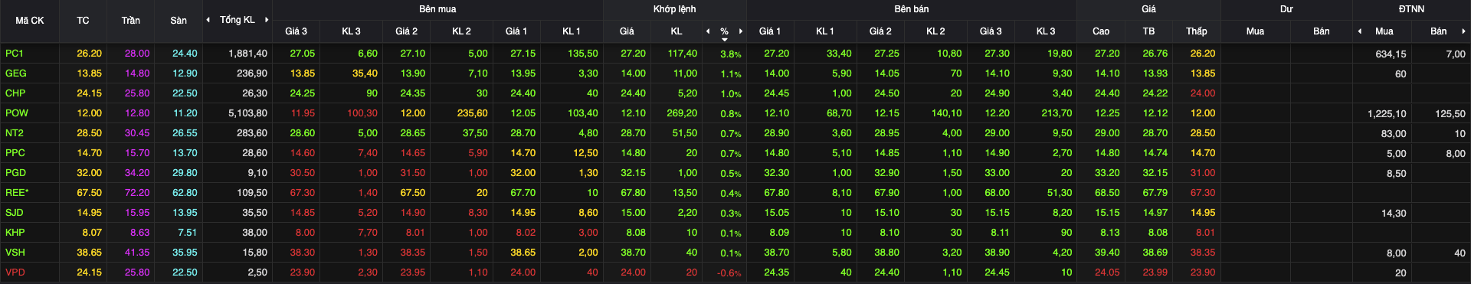1471x284 pixels.
Task: Click the Tổng KL column header
Action: coord(238,20)
